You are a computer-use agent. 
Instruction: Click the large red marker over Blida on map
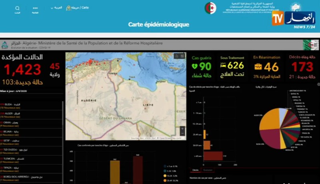click(90, 62)
